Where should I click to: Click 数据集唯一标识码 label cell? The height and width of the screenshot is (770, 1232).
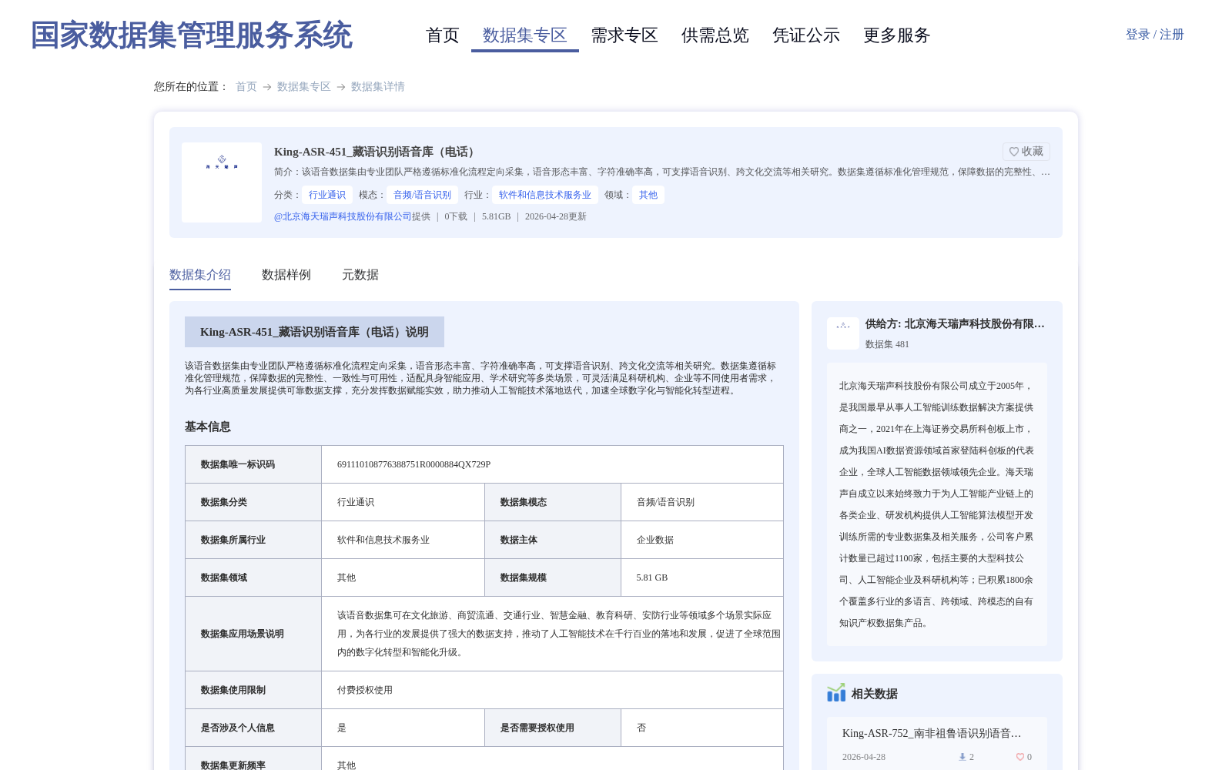point(253,464)
